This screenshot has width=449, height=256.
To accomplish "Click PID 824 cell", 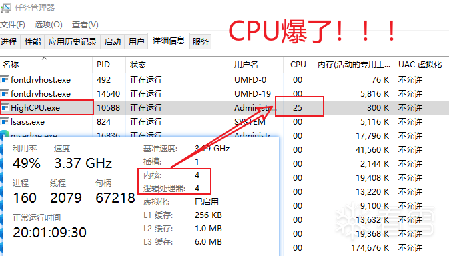I will point(103,121).
